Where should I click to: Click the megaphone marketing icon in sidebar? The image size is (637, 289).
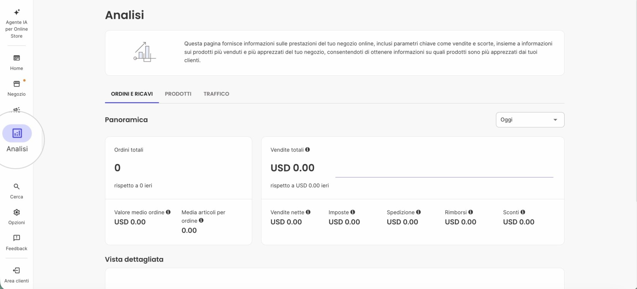click(17, 110)
